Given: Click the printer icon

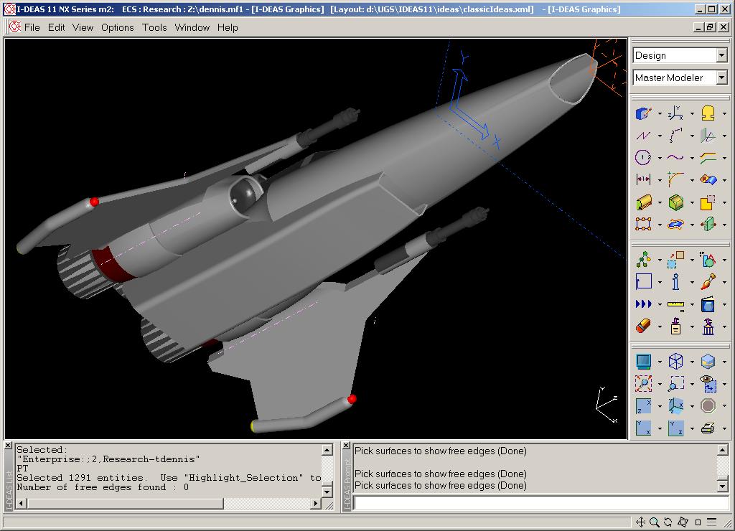Looking at the screenshot, I should coord(708,428).
